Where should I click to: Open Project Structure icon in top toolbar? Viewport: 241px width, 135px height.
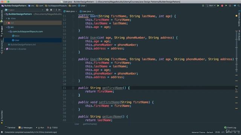tap(235, 6)
